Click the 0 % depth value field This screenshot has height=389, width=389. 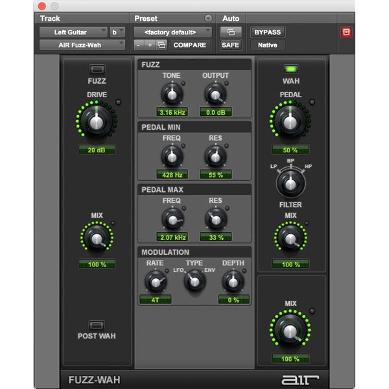coord(233,300)
